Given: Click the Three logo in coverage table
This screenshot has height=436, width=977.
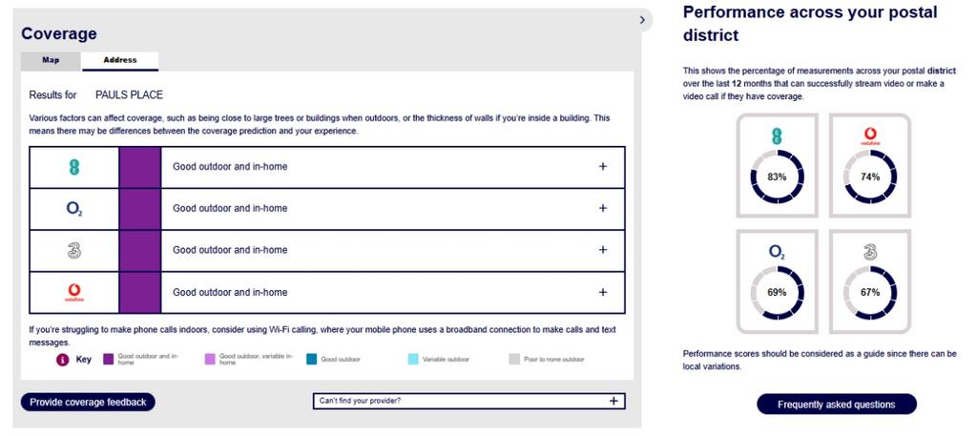Looking at the screenshot, I should click(74, 250).
